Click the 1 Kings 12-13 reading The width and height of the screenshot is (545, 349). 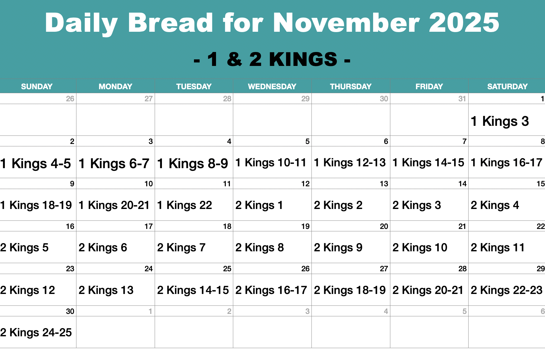tap(350, 163)
